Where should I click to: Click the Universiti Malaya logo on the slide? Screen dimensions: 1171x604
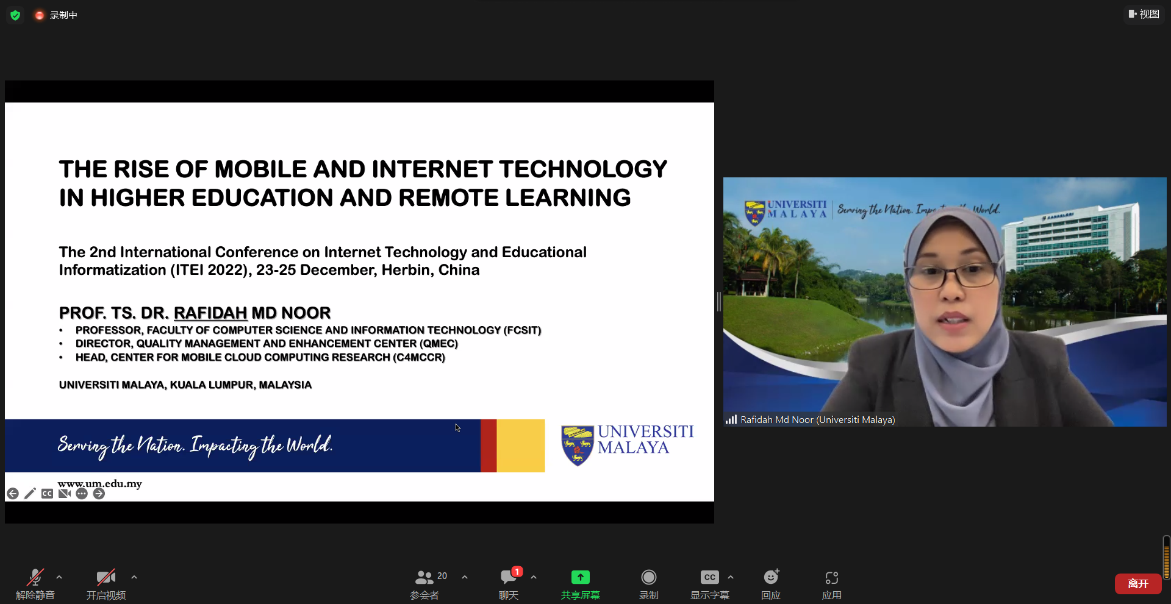627,445
